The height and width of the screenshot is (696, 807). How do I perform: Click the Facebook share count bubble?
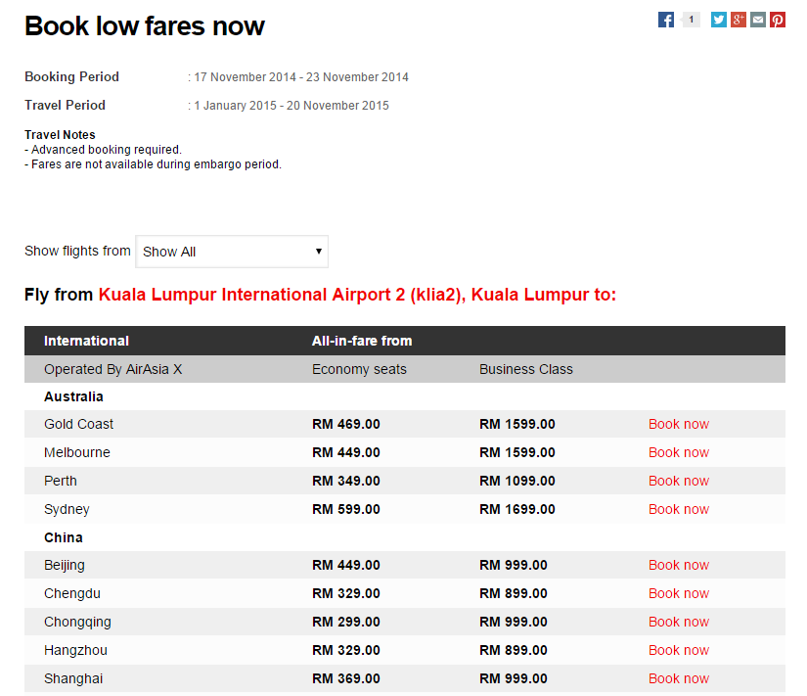click(692, 20)
